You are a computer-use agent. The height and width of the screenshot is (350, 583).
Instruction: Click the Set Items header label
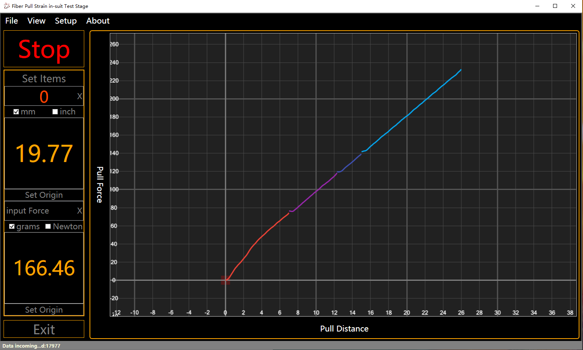point(44,79)
